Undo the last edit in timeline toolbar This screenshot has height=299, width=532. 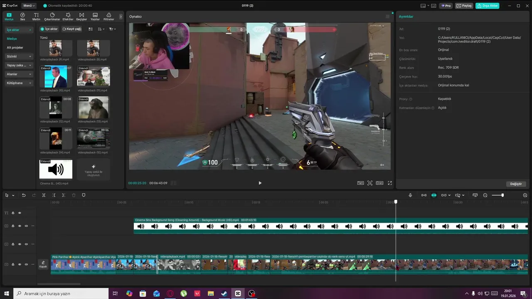click(24, 195)
